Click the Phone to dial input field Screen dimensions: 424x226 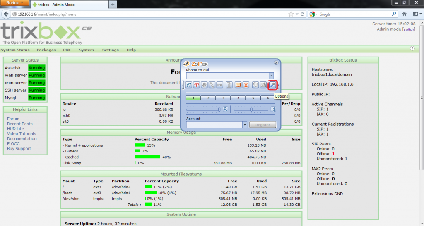coord(227,76)
